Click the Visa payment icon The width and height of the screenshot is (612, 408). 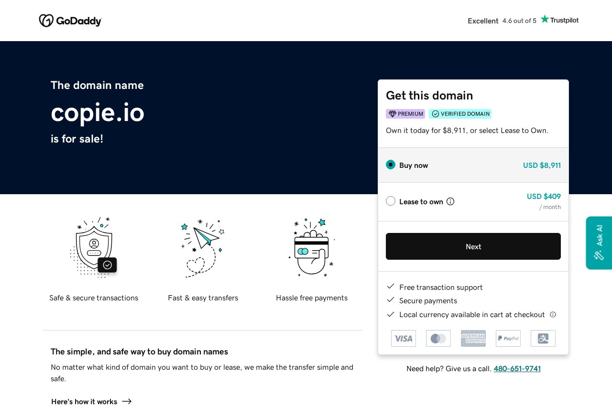point(403,338)
